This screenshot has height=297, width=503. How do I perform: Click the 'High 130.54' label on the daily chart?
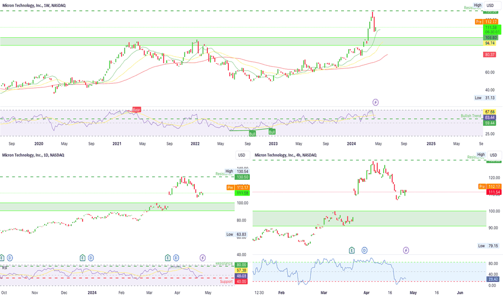237,172
